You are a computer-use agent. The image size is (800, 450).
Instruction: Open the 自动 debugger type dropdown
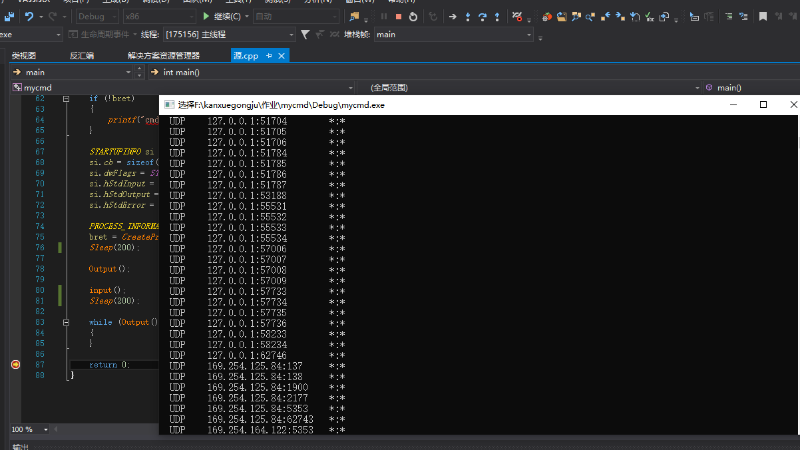click(296, 16)
